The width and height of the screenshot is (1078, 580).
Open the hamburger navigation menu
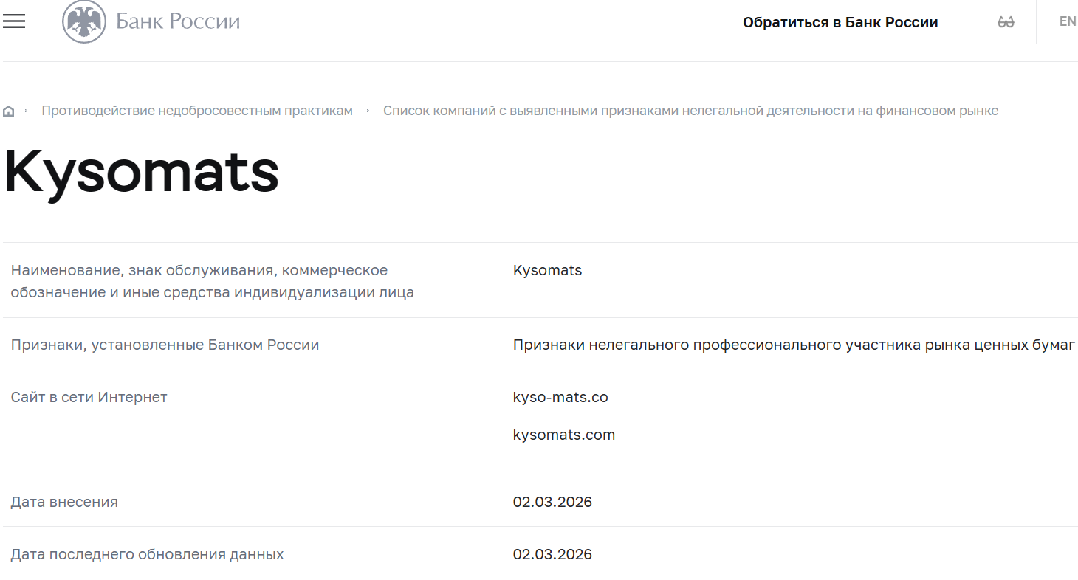pyautogui.click(x=13, y=21)
